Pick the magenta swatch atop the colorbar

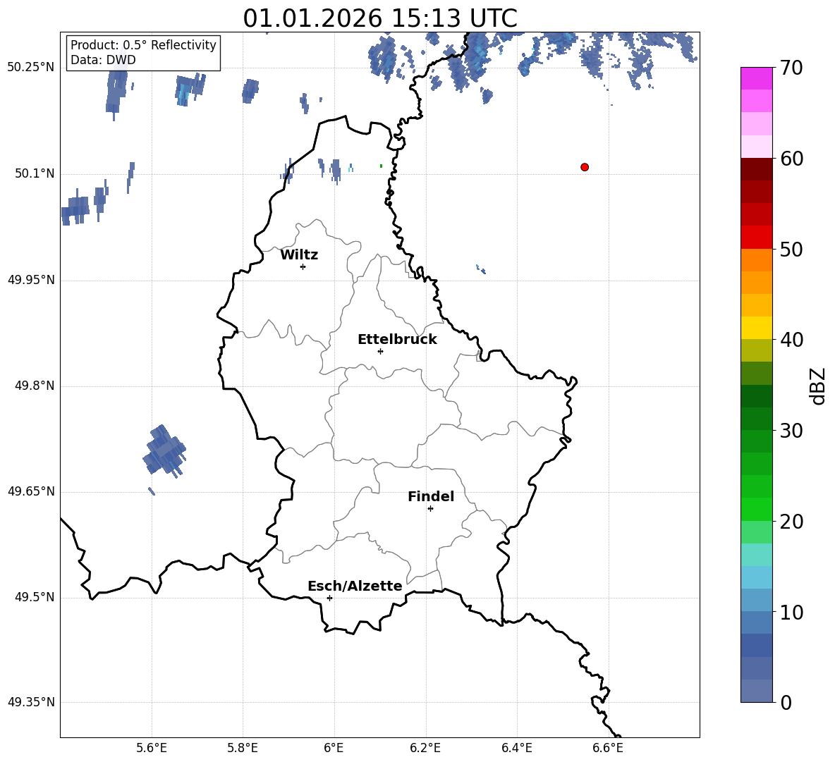pos(756,78)
